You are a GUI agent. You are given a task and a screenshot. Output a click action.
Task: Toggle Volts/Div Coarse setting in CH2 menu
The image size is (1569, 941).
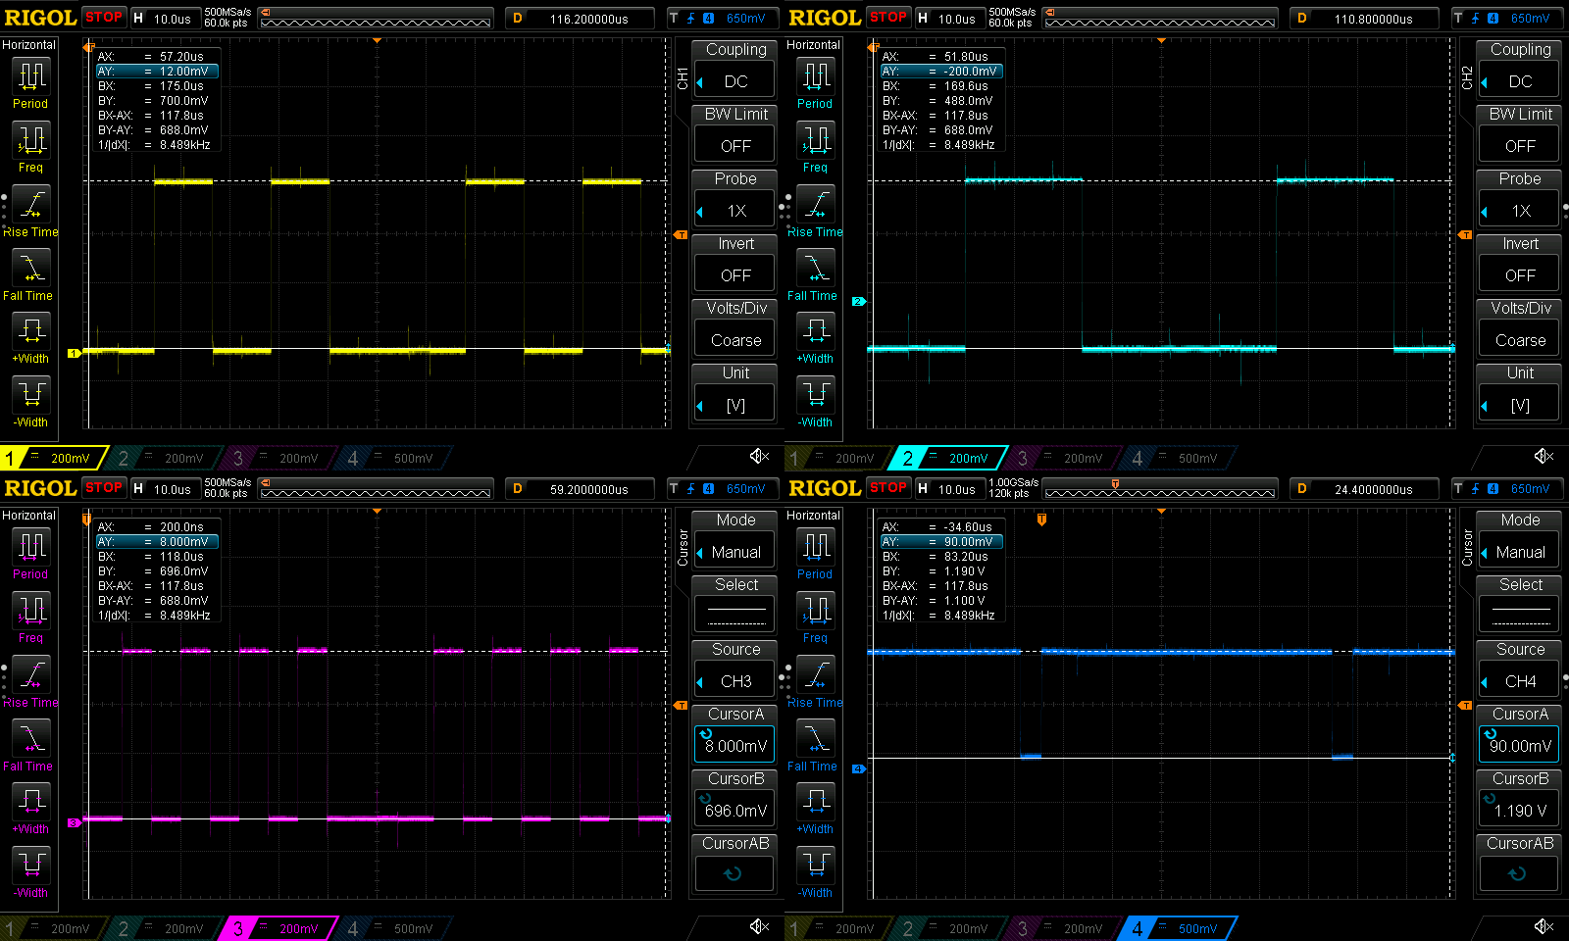1520,339
